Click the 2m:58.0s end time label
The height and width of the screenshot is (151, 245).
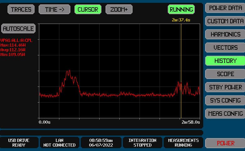(191, 122)
